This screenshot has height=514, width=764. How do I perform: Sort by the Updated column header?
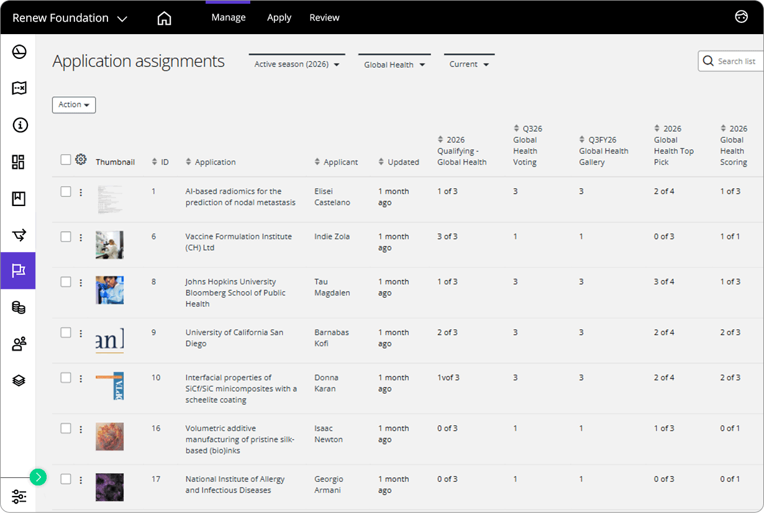click(399, 162)
